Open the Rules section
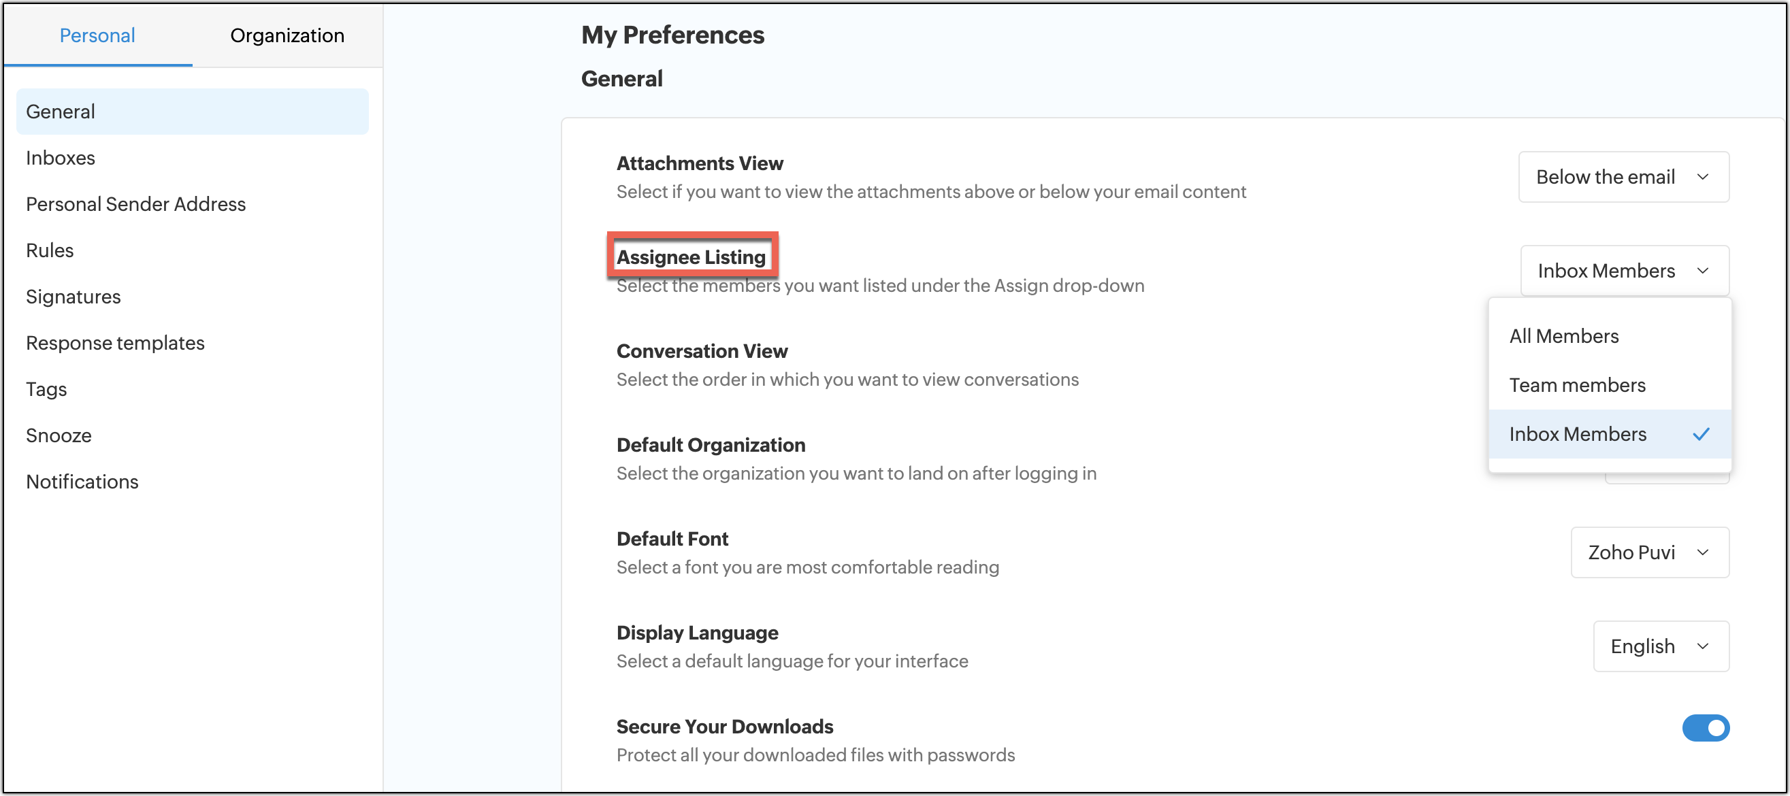 pyautogui.click(x=50, y=250)
